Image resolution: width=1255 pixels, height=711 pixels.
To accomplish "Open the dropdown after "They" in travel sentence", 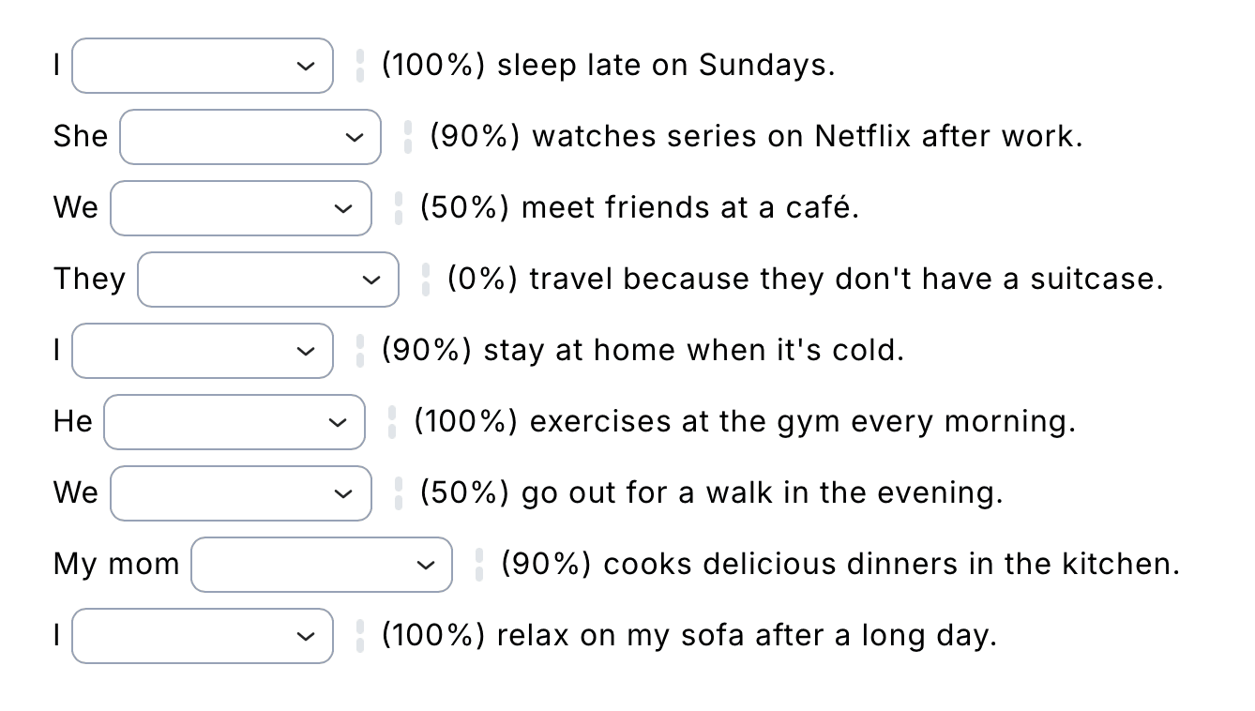I will click(268, 280).
